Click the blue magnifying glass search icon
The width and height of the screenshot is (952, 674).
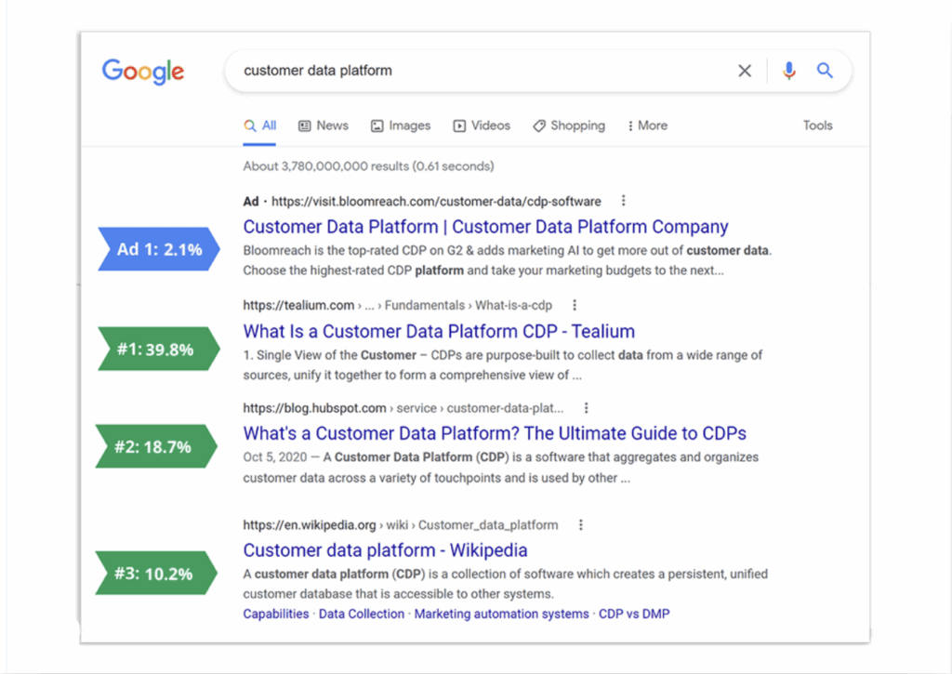coord(825,71)
